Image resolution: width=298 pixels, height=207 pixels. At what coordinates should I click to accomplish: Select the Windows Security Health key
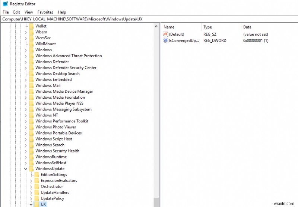click(x=57, y=151)
